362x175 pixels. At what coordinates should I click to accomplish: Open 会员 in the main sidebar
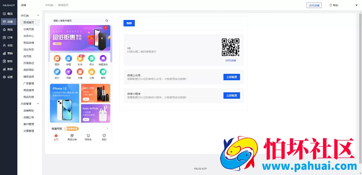point(8,45)
